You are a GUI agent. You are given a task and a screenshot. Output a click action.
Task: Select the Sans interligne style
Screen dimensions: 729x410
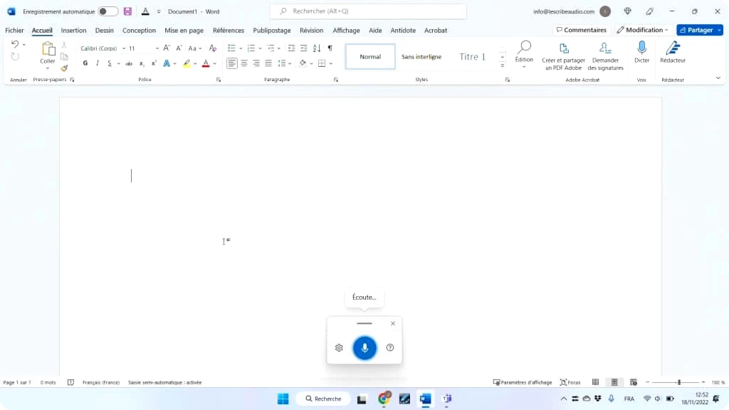point(421,57)
